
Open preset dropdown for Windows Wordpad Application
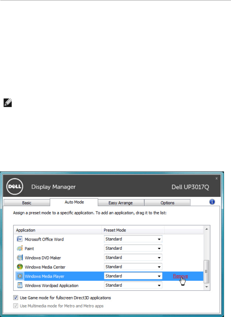coord(133,285)
